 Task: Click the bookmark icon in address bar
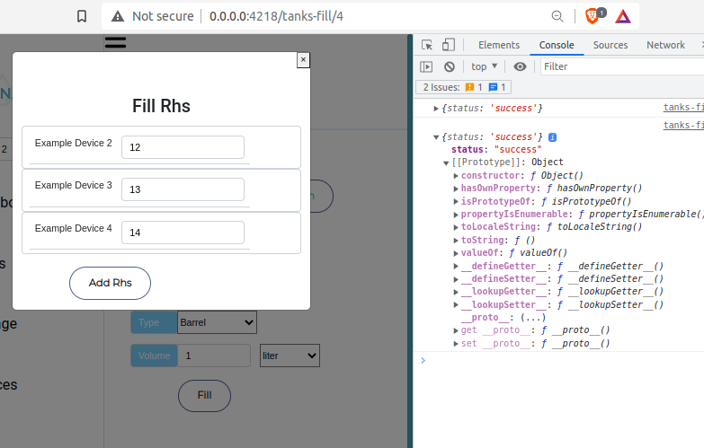82,16
